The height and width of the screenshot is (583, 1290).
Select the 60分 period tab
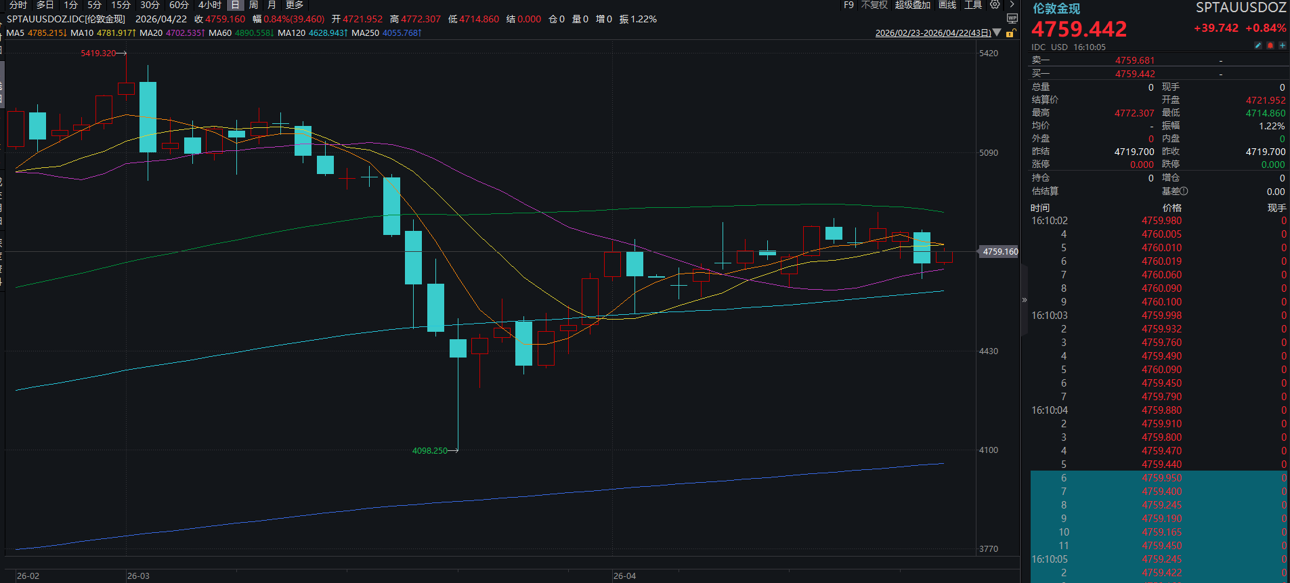[179, 5]
